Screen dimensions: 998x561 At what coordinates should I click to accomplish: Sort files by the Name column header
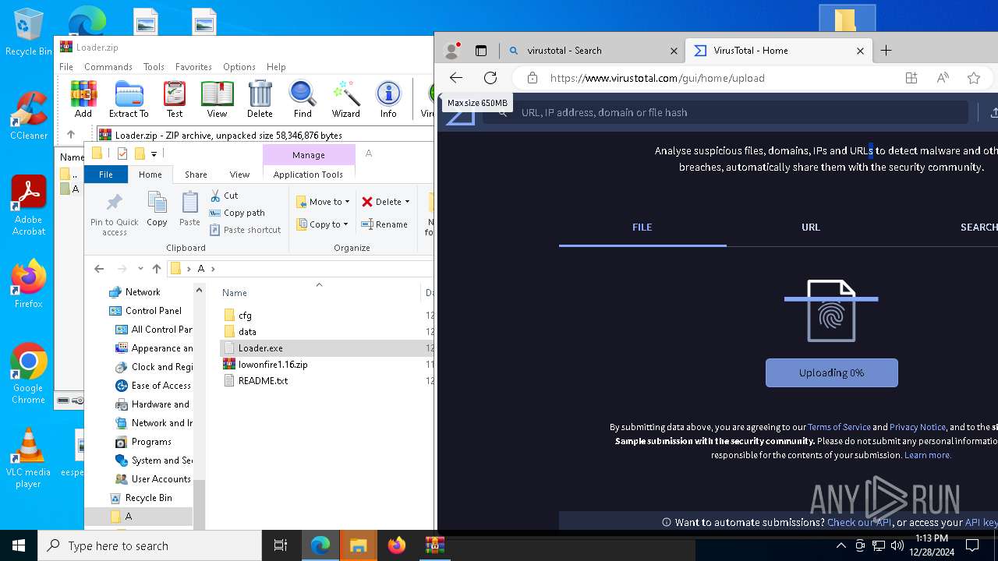point(235,293)
